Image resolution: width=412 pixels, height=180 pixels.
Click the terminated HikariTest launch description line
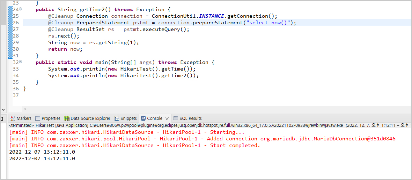(x=210, y=125)
